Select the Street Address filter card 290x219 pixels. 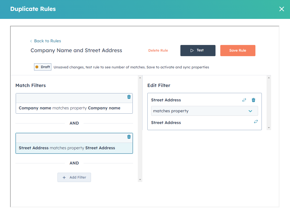tap(74, 148)
